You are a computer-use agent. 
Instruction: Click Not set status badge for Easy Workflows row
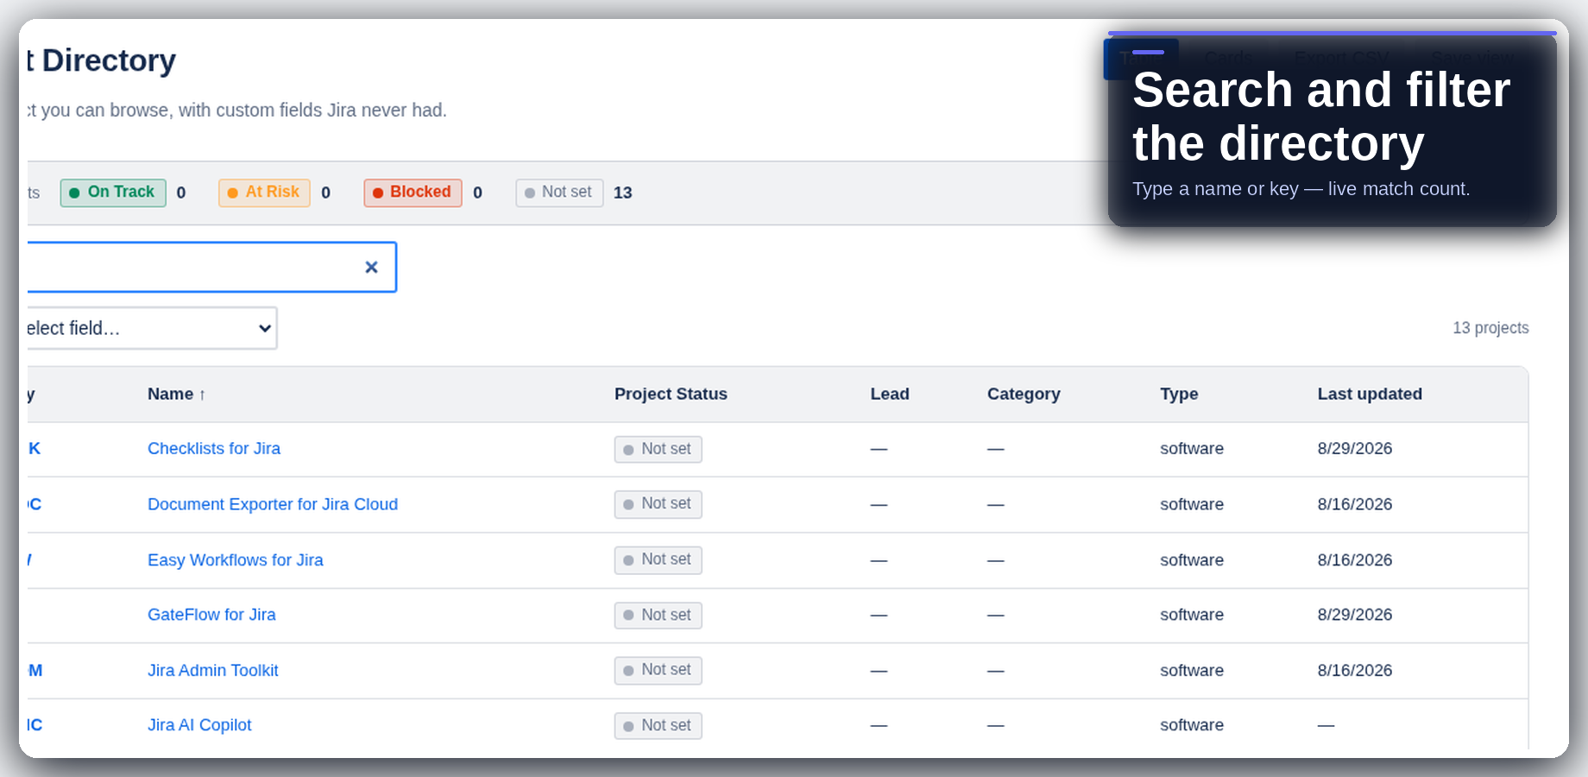(659, 560)
